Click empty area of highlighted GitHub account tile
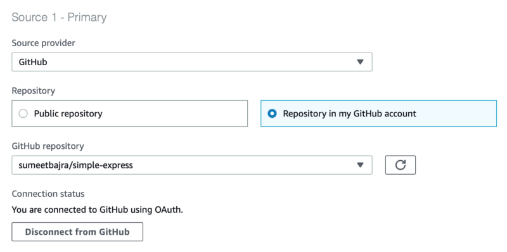 [456, 113]
